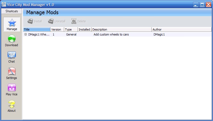Open the Settings shortcut icon

click(12, 71)
